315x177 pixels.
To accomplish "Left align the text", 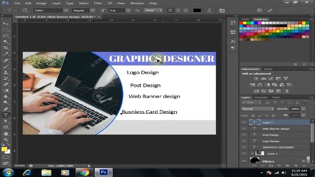I will coord(171,10).
